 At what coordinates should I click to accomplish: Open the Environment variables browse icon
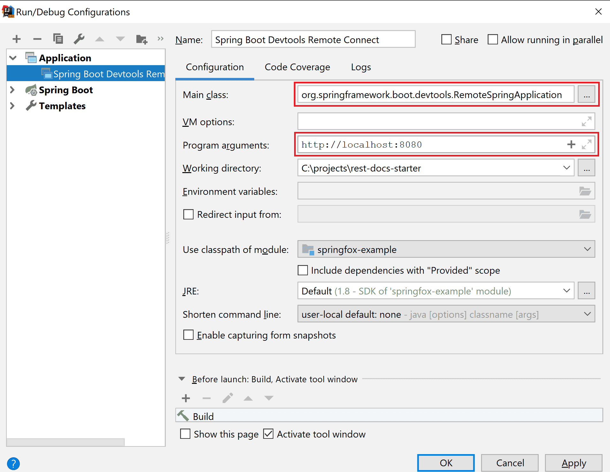pyautogui.click(x=585, y=191)
